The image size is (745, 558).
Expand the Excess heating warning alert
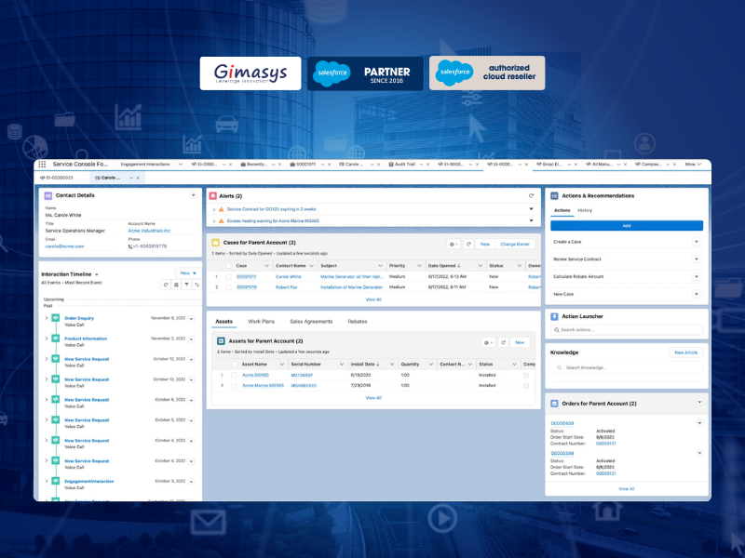(214, 221)
